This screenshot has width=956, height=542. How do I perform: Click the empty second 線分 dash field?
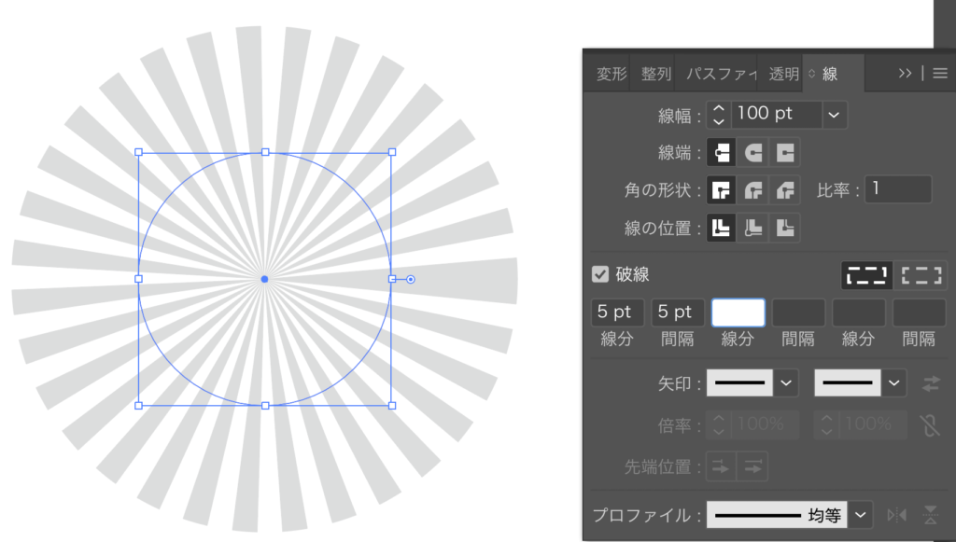click(x=738, y=313)
